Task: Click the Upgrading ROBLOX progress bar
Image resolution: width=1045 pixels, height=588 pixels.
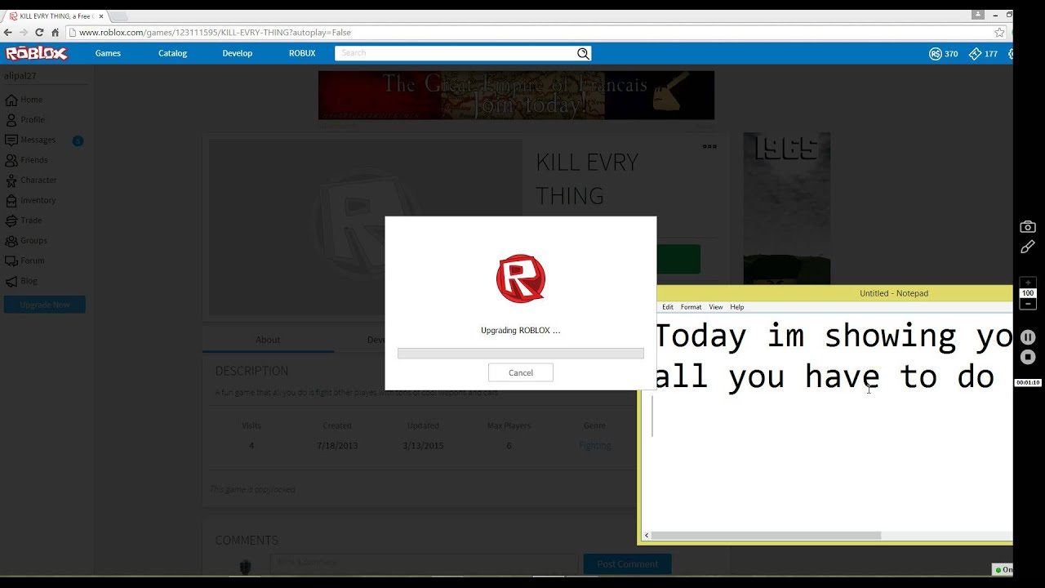Action: (x=521, y=354)
